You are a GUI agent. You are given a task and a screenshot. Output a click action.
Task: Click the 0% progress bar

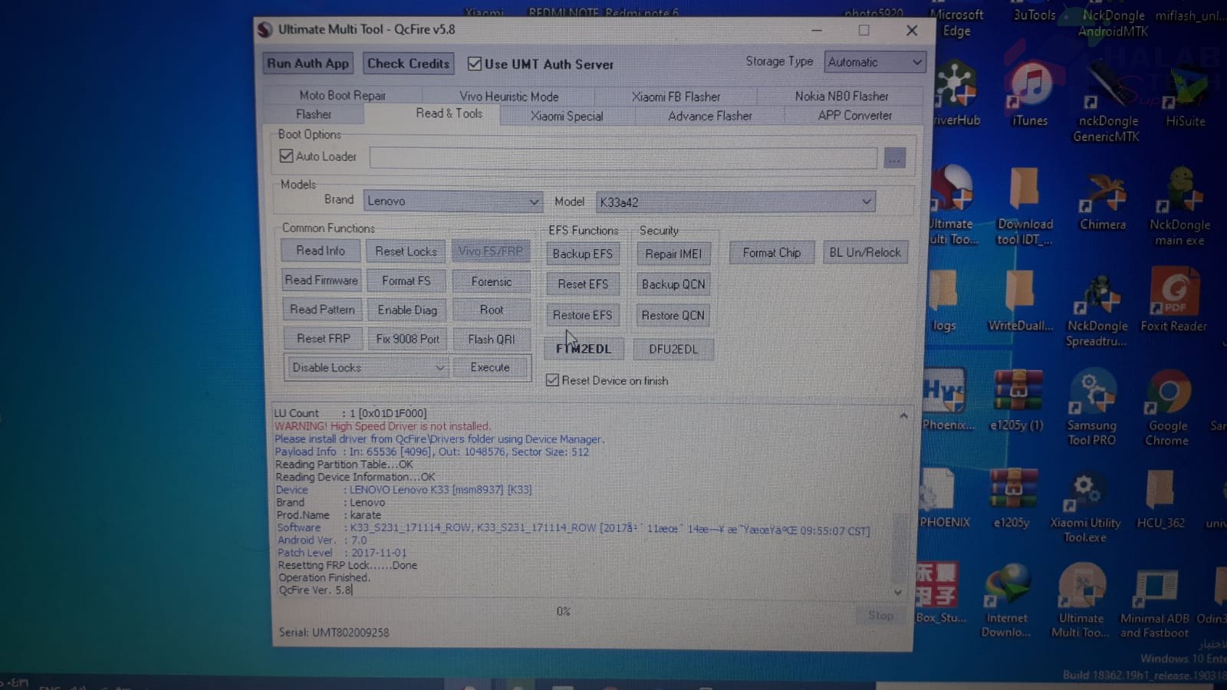(563, 611)
